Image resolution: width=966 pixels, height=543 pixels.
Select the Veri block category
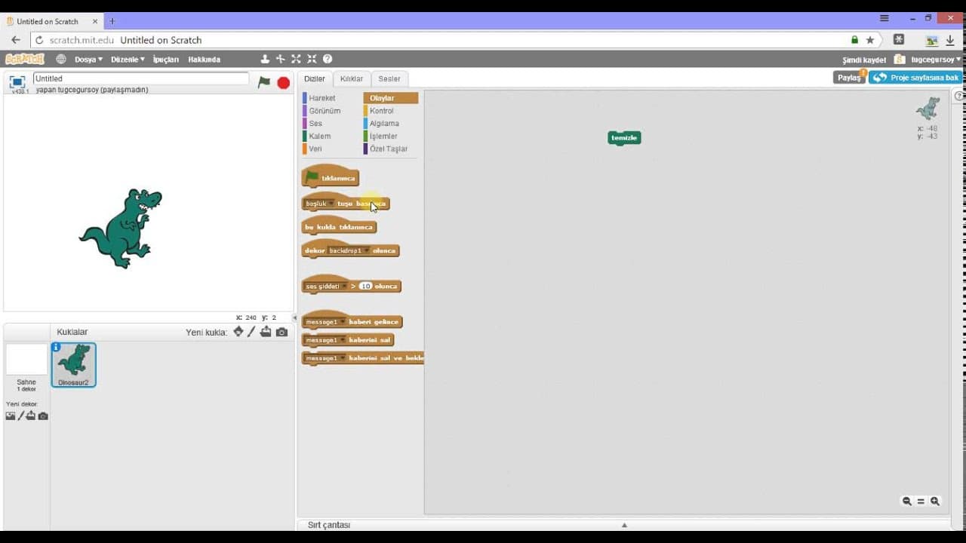click(315, 149)
